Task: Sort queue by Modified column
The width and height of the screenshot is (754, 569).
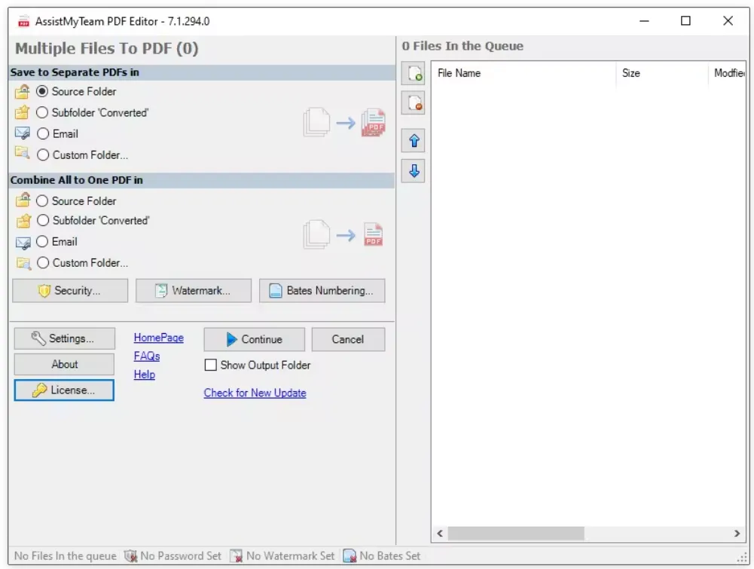Action: 727,73
